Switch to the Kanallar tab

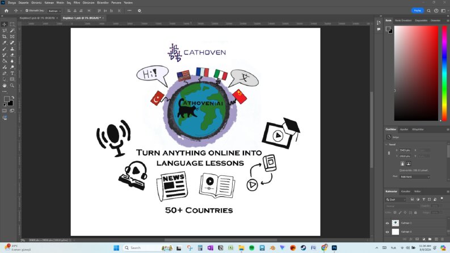(406, 191)
